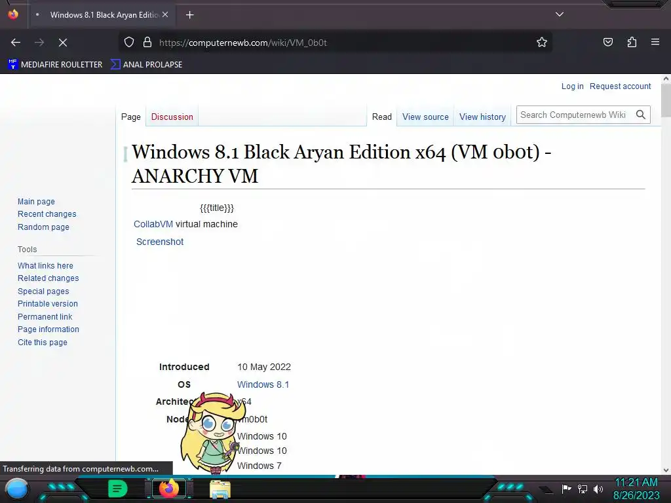Go to the wiki Main page

37,202
